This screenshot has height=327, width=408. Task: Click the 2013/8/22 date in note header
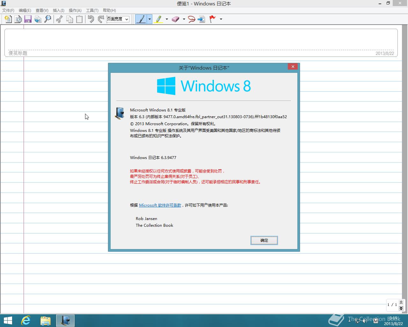385,53
